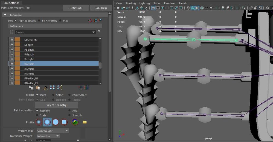This screenshot has width=273, height=142.
Task: Open Normalize Weights dropdown
Action: pos(57,136)
